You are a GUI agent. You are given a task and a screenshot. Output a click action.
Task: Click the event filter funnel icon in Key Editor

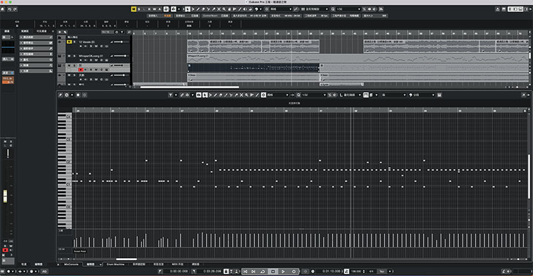coord(171,95)
